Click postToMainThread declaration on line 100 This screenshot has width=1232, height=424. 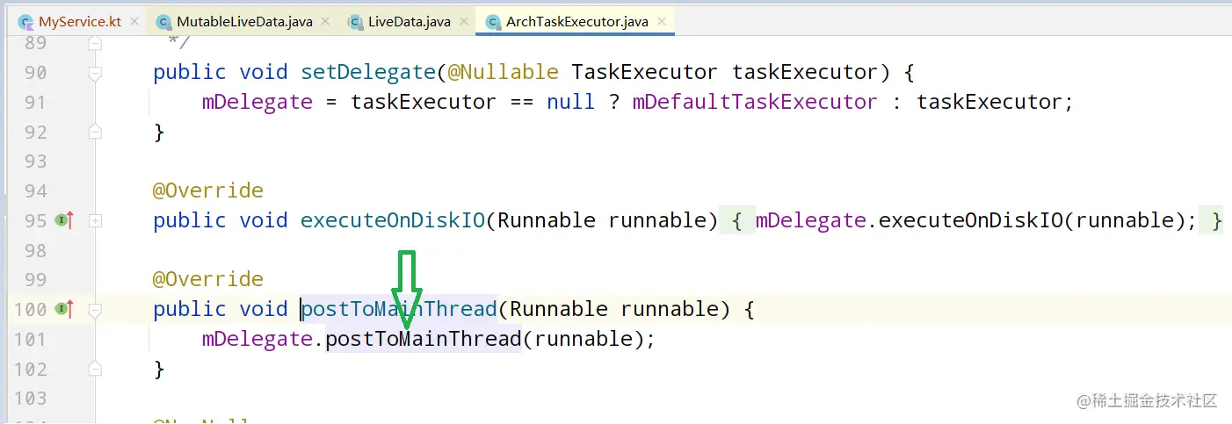pyautogui.click(x=399, y=309)
